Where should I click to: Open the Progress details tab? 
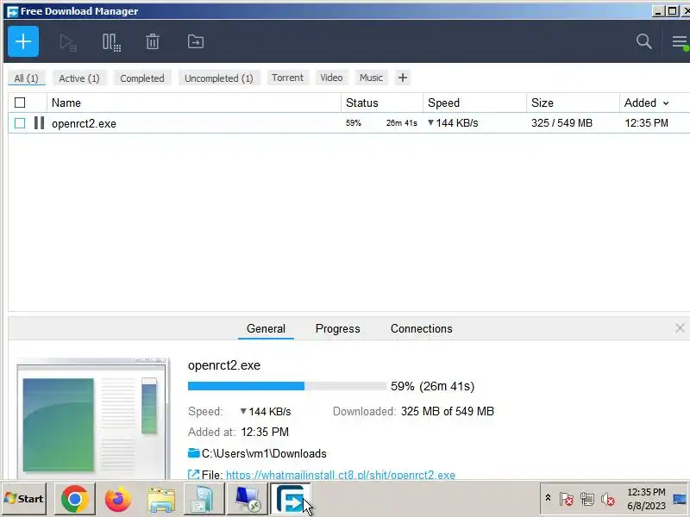point(337,329)
